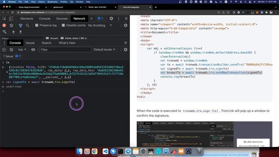Image resolution: width=279 pixels, height=157 pixels.
Task: Open the Default levels dropdown
Action: (104, 50)
